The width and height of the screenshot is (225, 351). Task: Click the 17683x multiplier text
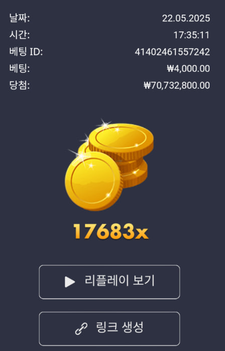click(x=110, y=231)
